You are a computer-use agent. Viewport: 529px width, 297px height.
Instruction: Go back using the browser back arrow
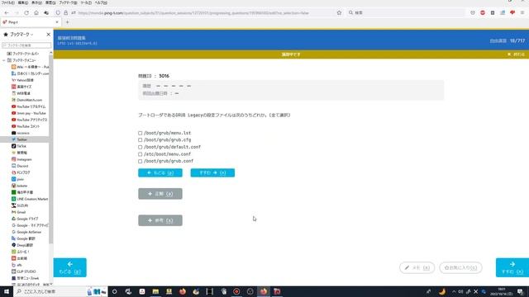pos(7,13)
